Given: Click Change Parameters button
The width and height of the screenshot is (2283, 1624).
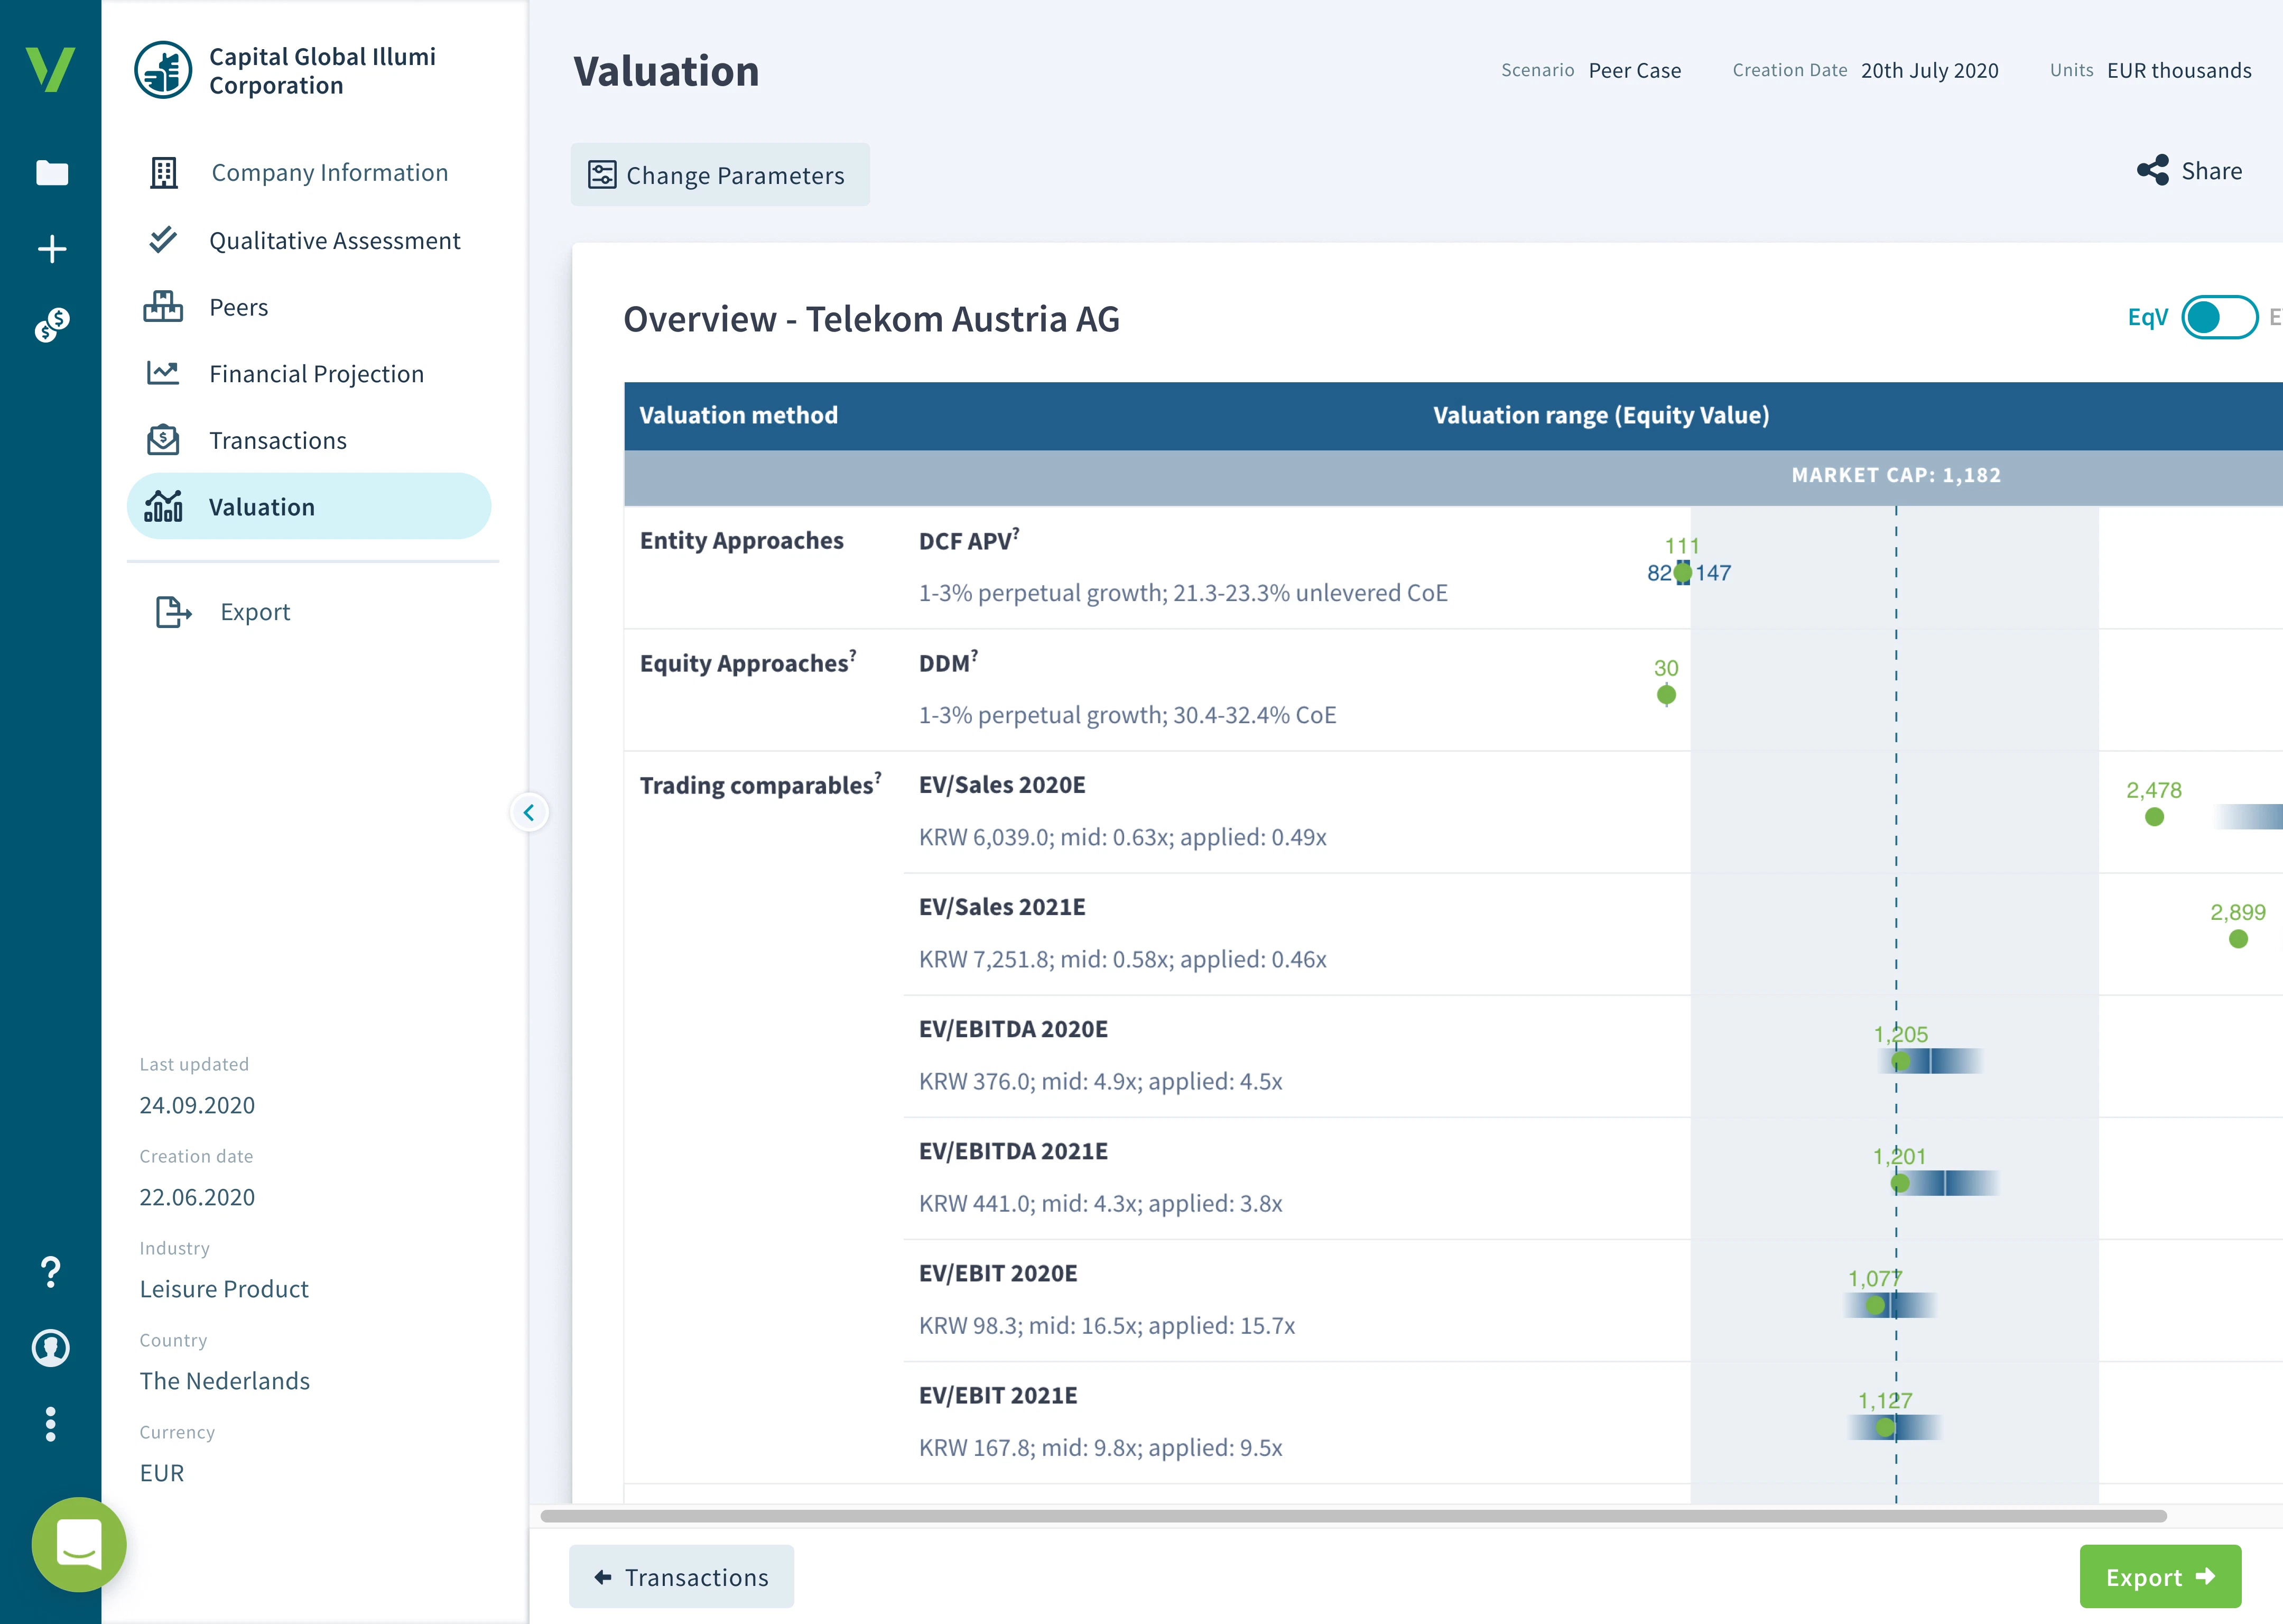Looking at the screenshot, I should coord(720,175).
